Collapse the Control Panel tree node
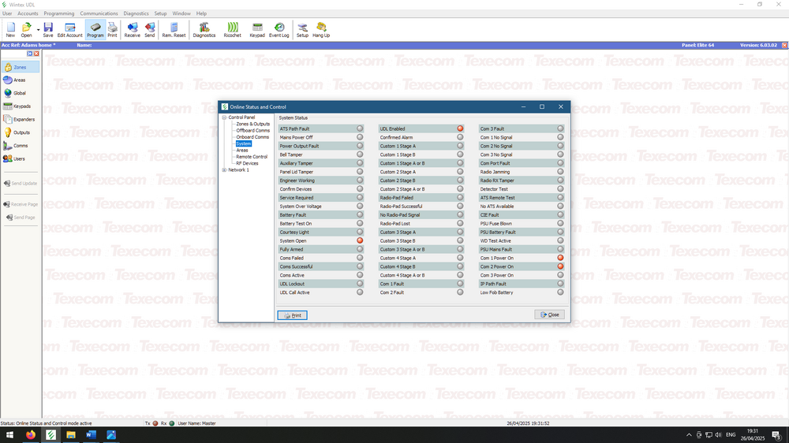The height and width of the screenshot is (443, 789). [224, 117]
